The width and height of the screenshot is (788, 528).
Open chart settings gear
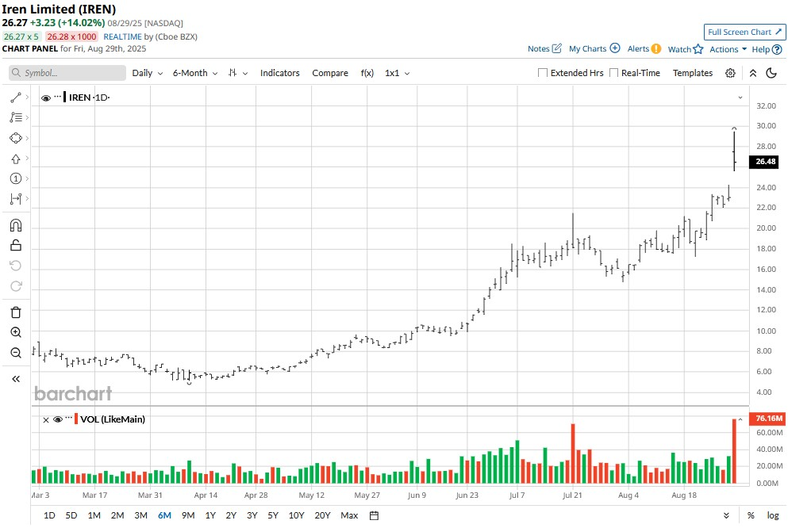click(x=730, y=73)
